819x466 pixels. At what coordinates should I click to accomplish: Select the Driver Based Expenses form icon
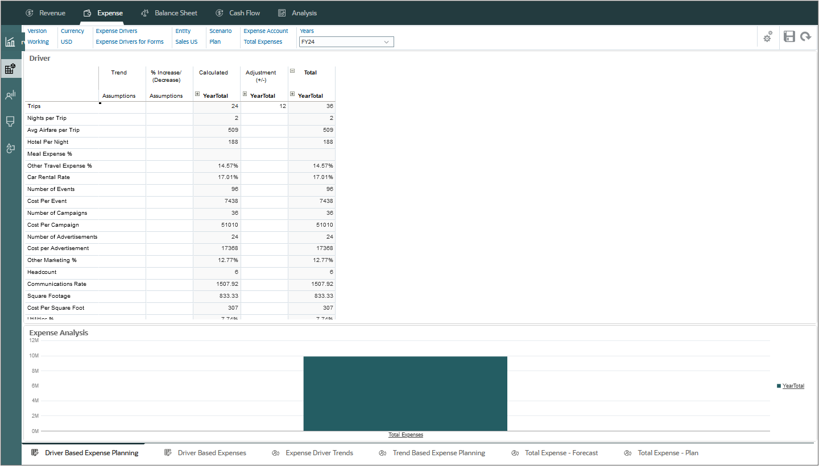[x=168, y=452]
